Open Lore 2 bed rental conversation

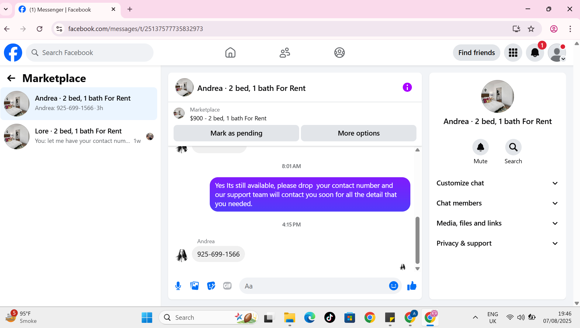coord(79,136)
